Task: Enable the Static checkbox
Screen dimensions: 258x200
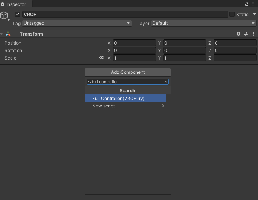Action: (232, 14)
